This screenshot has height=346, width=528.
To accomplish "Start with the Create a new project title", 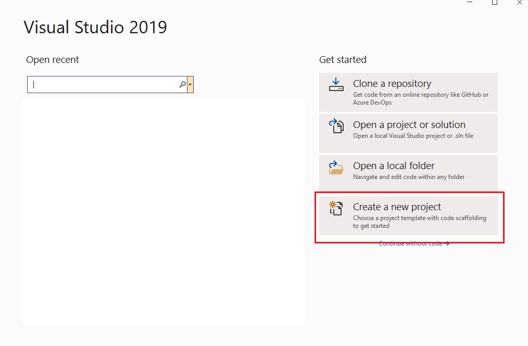I will coord(397,207).
